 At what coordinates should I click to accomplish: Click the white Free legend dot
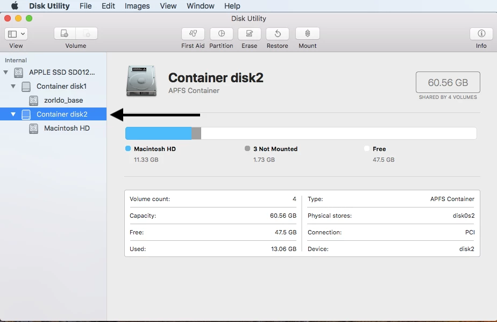(367, 148)
